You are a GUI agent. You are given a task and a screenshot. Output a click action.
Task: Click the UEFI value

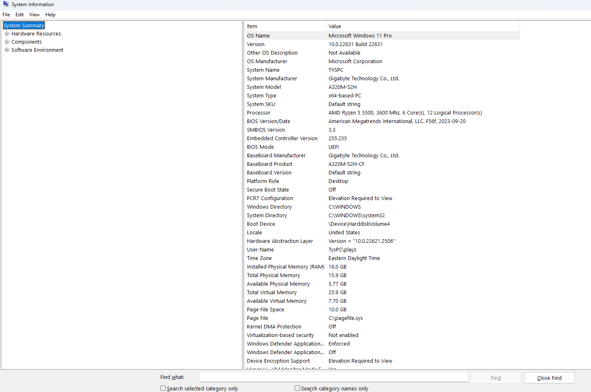pos(333,147)
